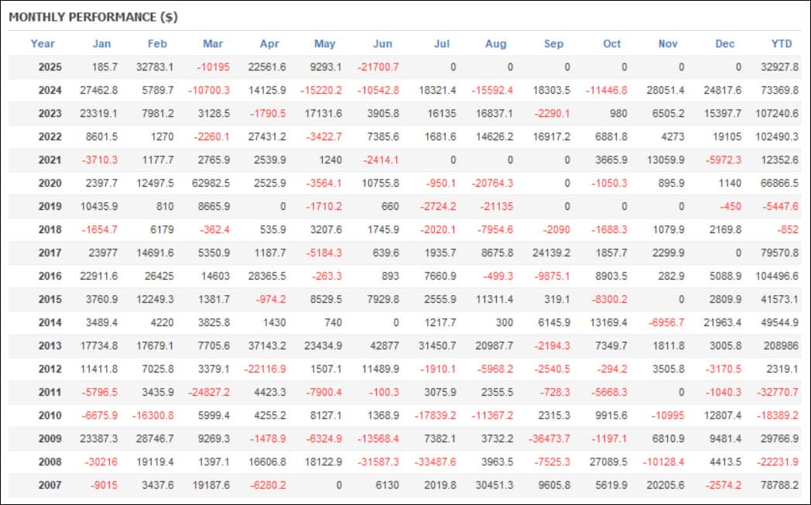The image size is (811, 505).
Task: Select the June 2025 loss -21700.7
Action: click(378, 67)
